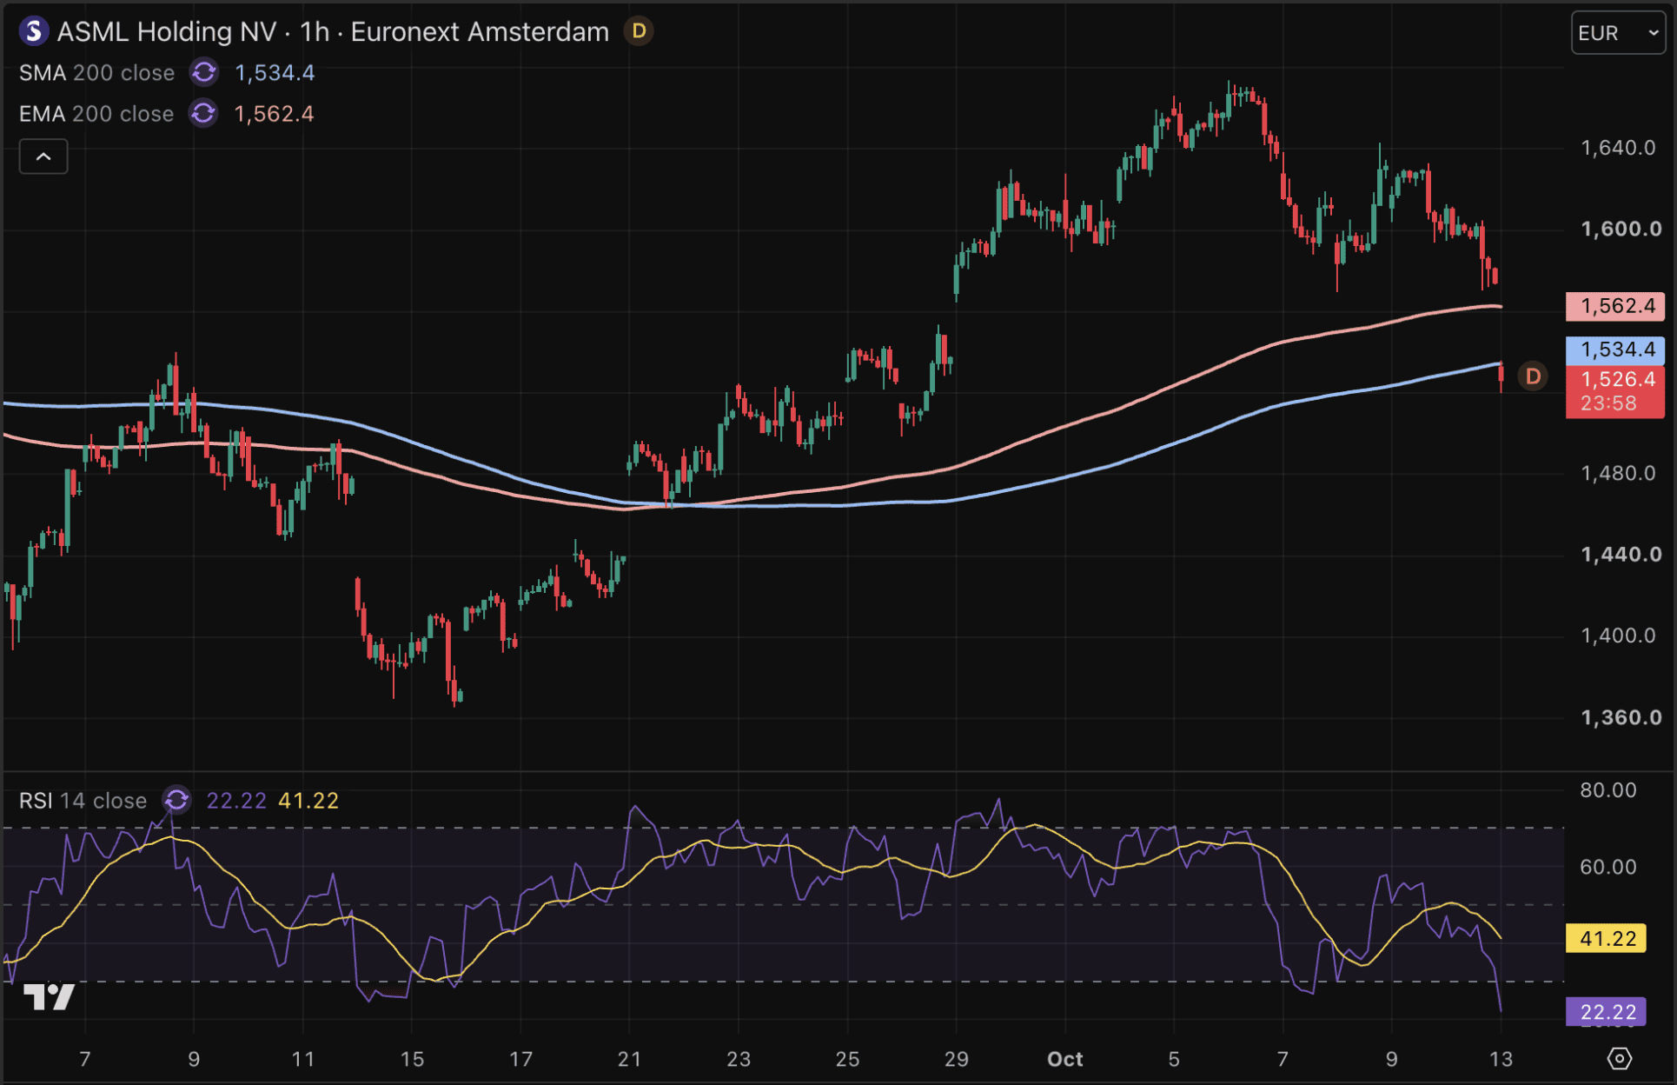Image resolution: width=1677 pixels, height=1085 pixels.
Task: Select the RSI 14 close indicator label
Action: click(x=83, y=801)
